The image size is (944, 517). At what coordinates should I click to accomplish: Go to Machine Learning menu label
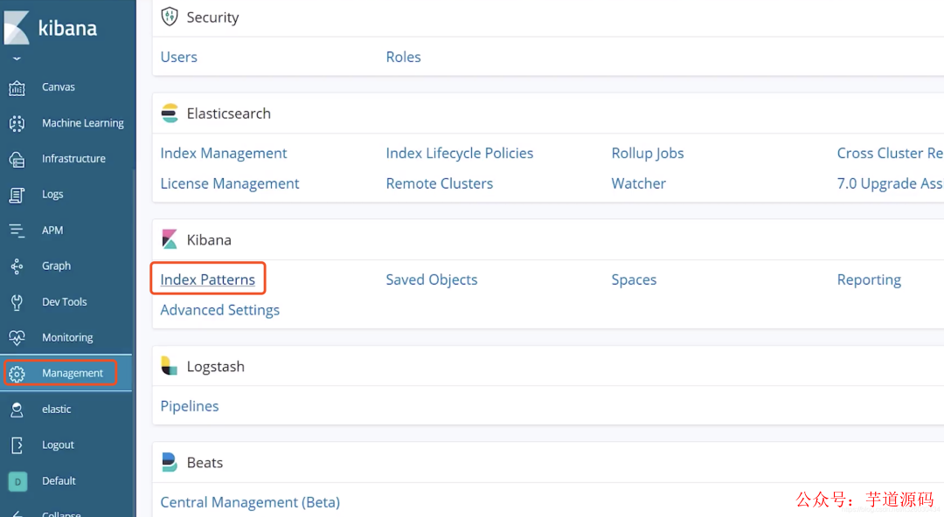[x=83, y=123]
